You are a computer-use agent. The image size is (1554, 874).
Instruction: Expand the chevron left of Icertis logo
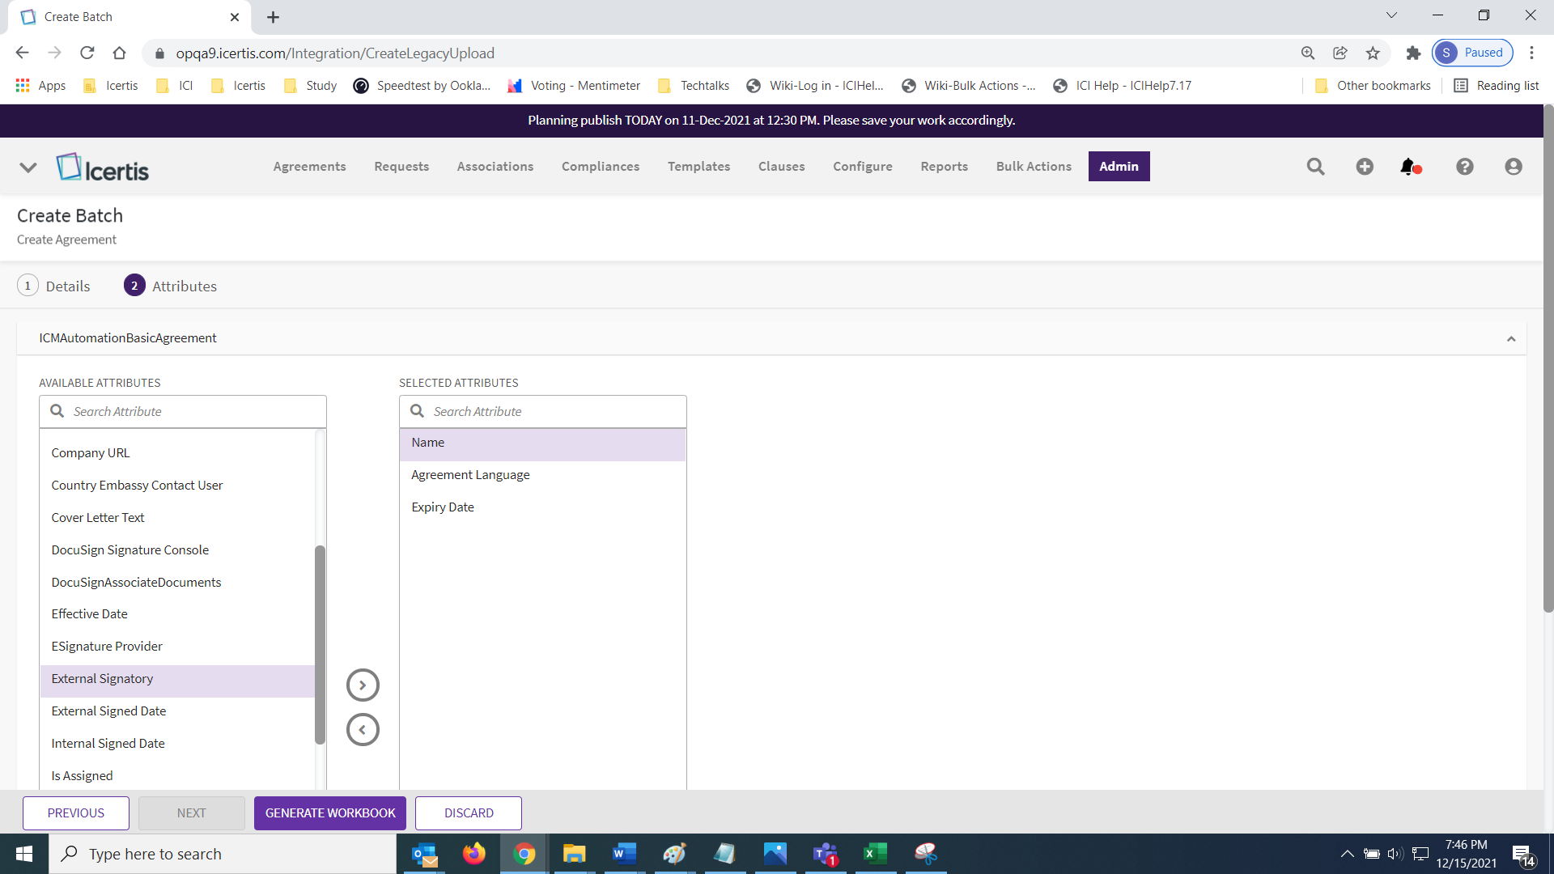tap(28, 168)
